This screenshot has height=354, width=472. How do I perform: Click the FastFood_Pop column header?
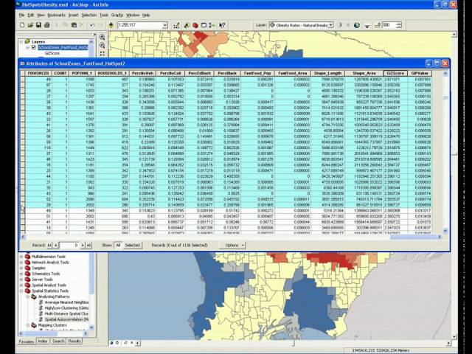[257, 73]
